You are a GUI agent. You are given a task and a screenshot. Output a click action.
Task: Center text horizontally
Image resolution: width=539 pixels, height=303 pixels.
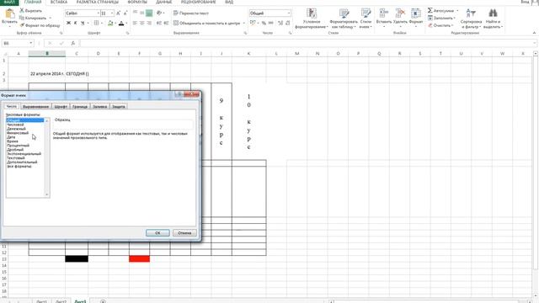[141, 23]
